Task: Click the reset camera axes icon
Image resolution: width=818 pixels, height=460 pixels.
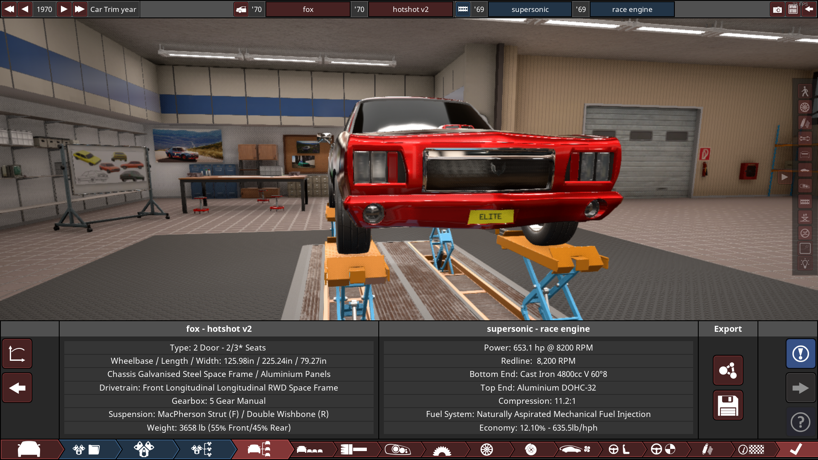Action: [x=17, y=354]
